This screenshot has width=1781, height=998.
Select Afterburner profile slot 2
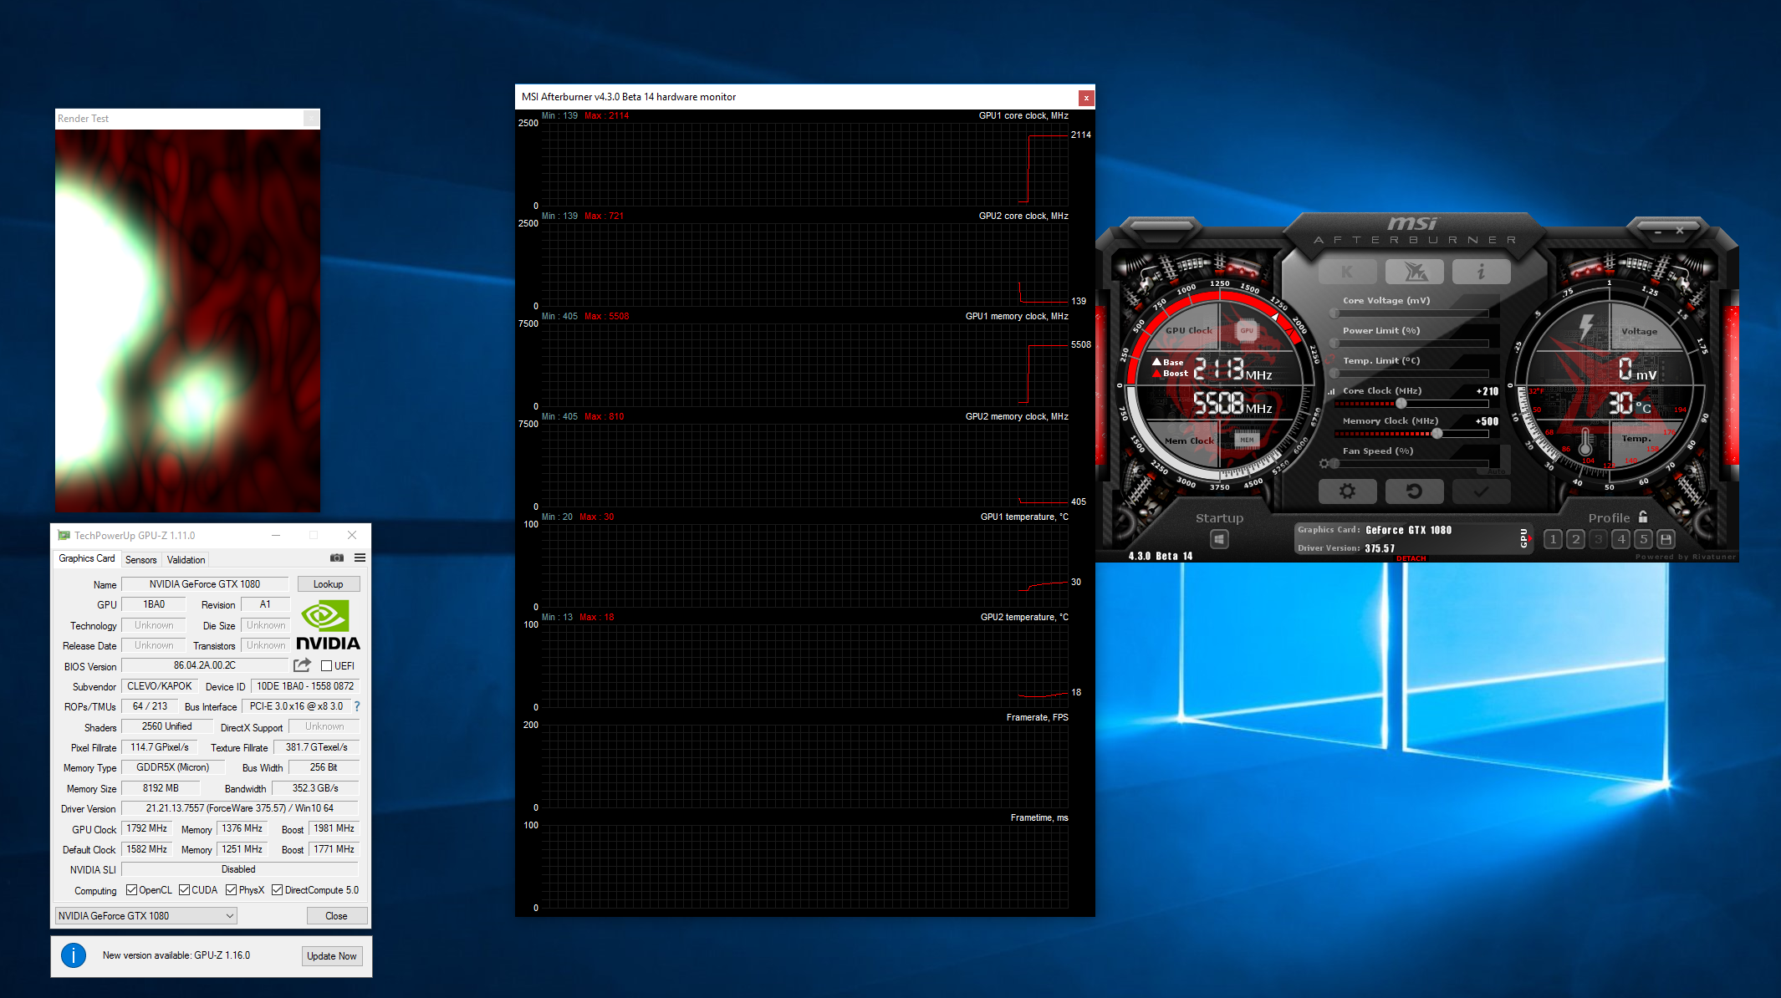pos(1575,539)
